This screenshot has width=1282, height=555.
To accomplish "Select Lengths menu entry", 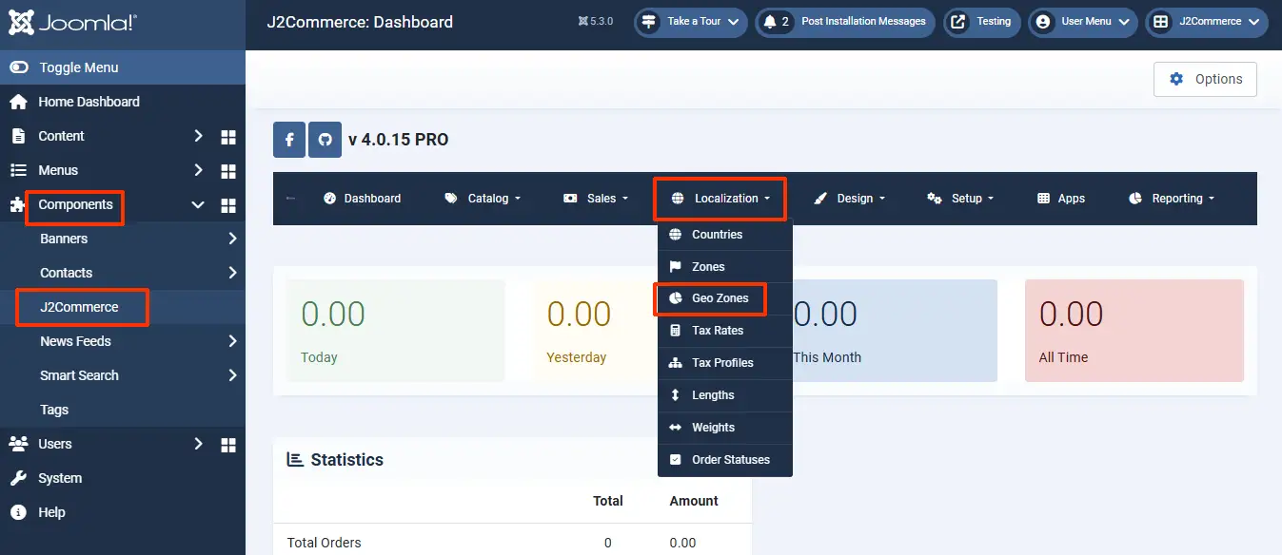I will click(x=725, y=395).
